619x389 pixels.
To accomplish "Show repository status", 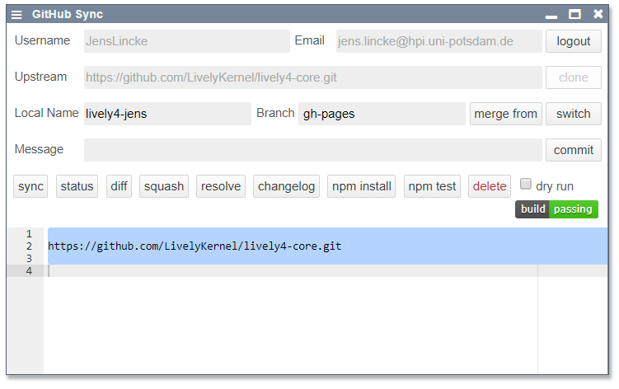I will [x=77, y=186].
